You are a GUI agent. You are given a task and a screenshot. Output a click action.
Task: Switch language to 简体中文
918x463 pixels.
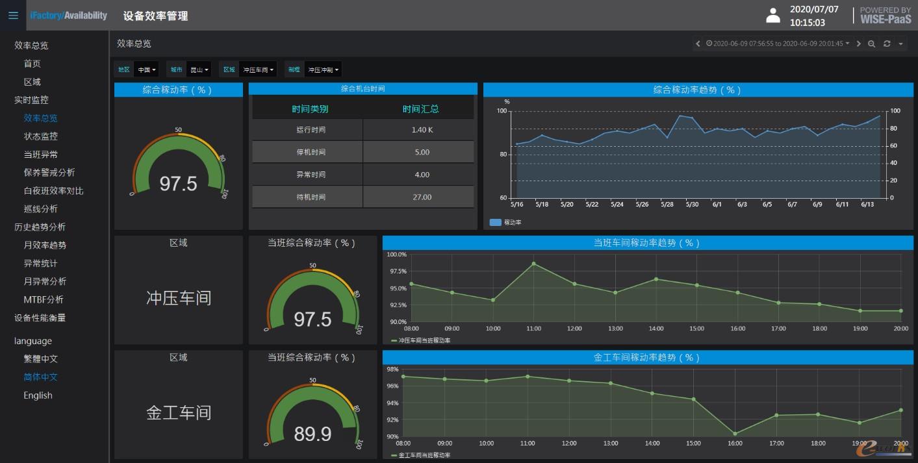pos(41,377)
